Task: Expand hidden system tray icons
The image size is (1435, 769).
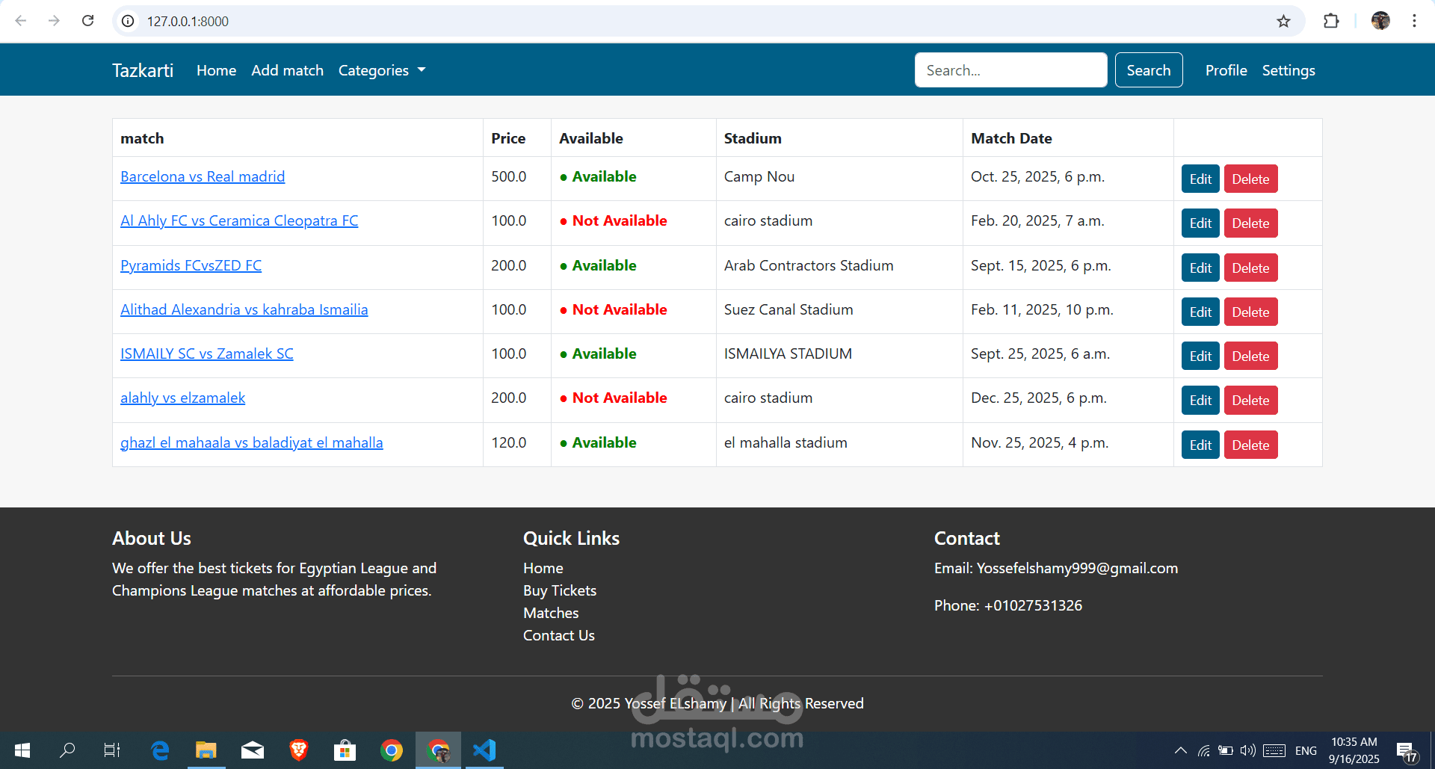Action: tap(1180, 750)
